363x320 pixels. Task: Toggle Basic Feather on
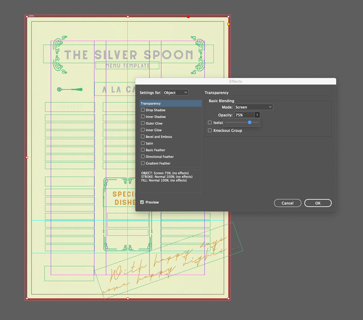point(143,150)
